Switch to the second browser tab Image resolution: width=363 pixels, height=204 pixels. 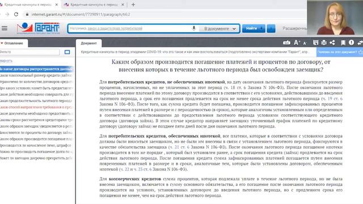pyautogui.click(x=94, y=5)
